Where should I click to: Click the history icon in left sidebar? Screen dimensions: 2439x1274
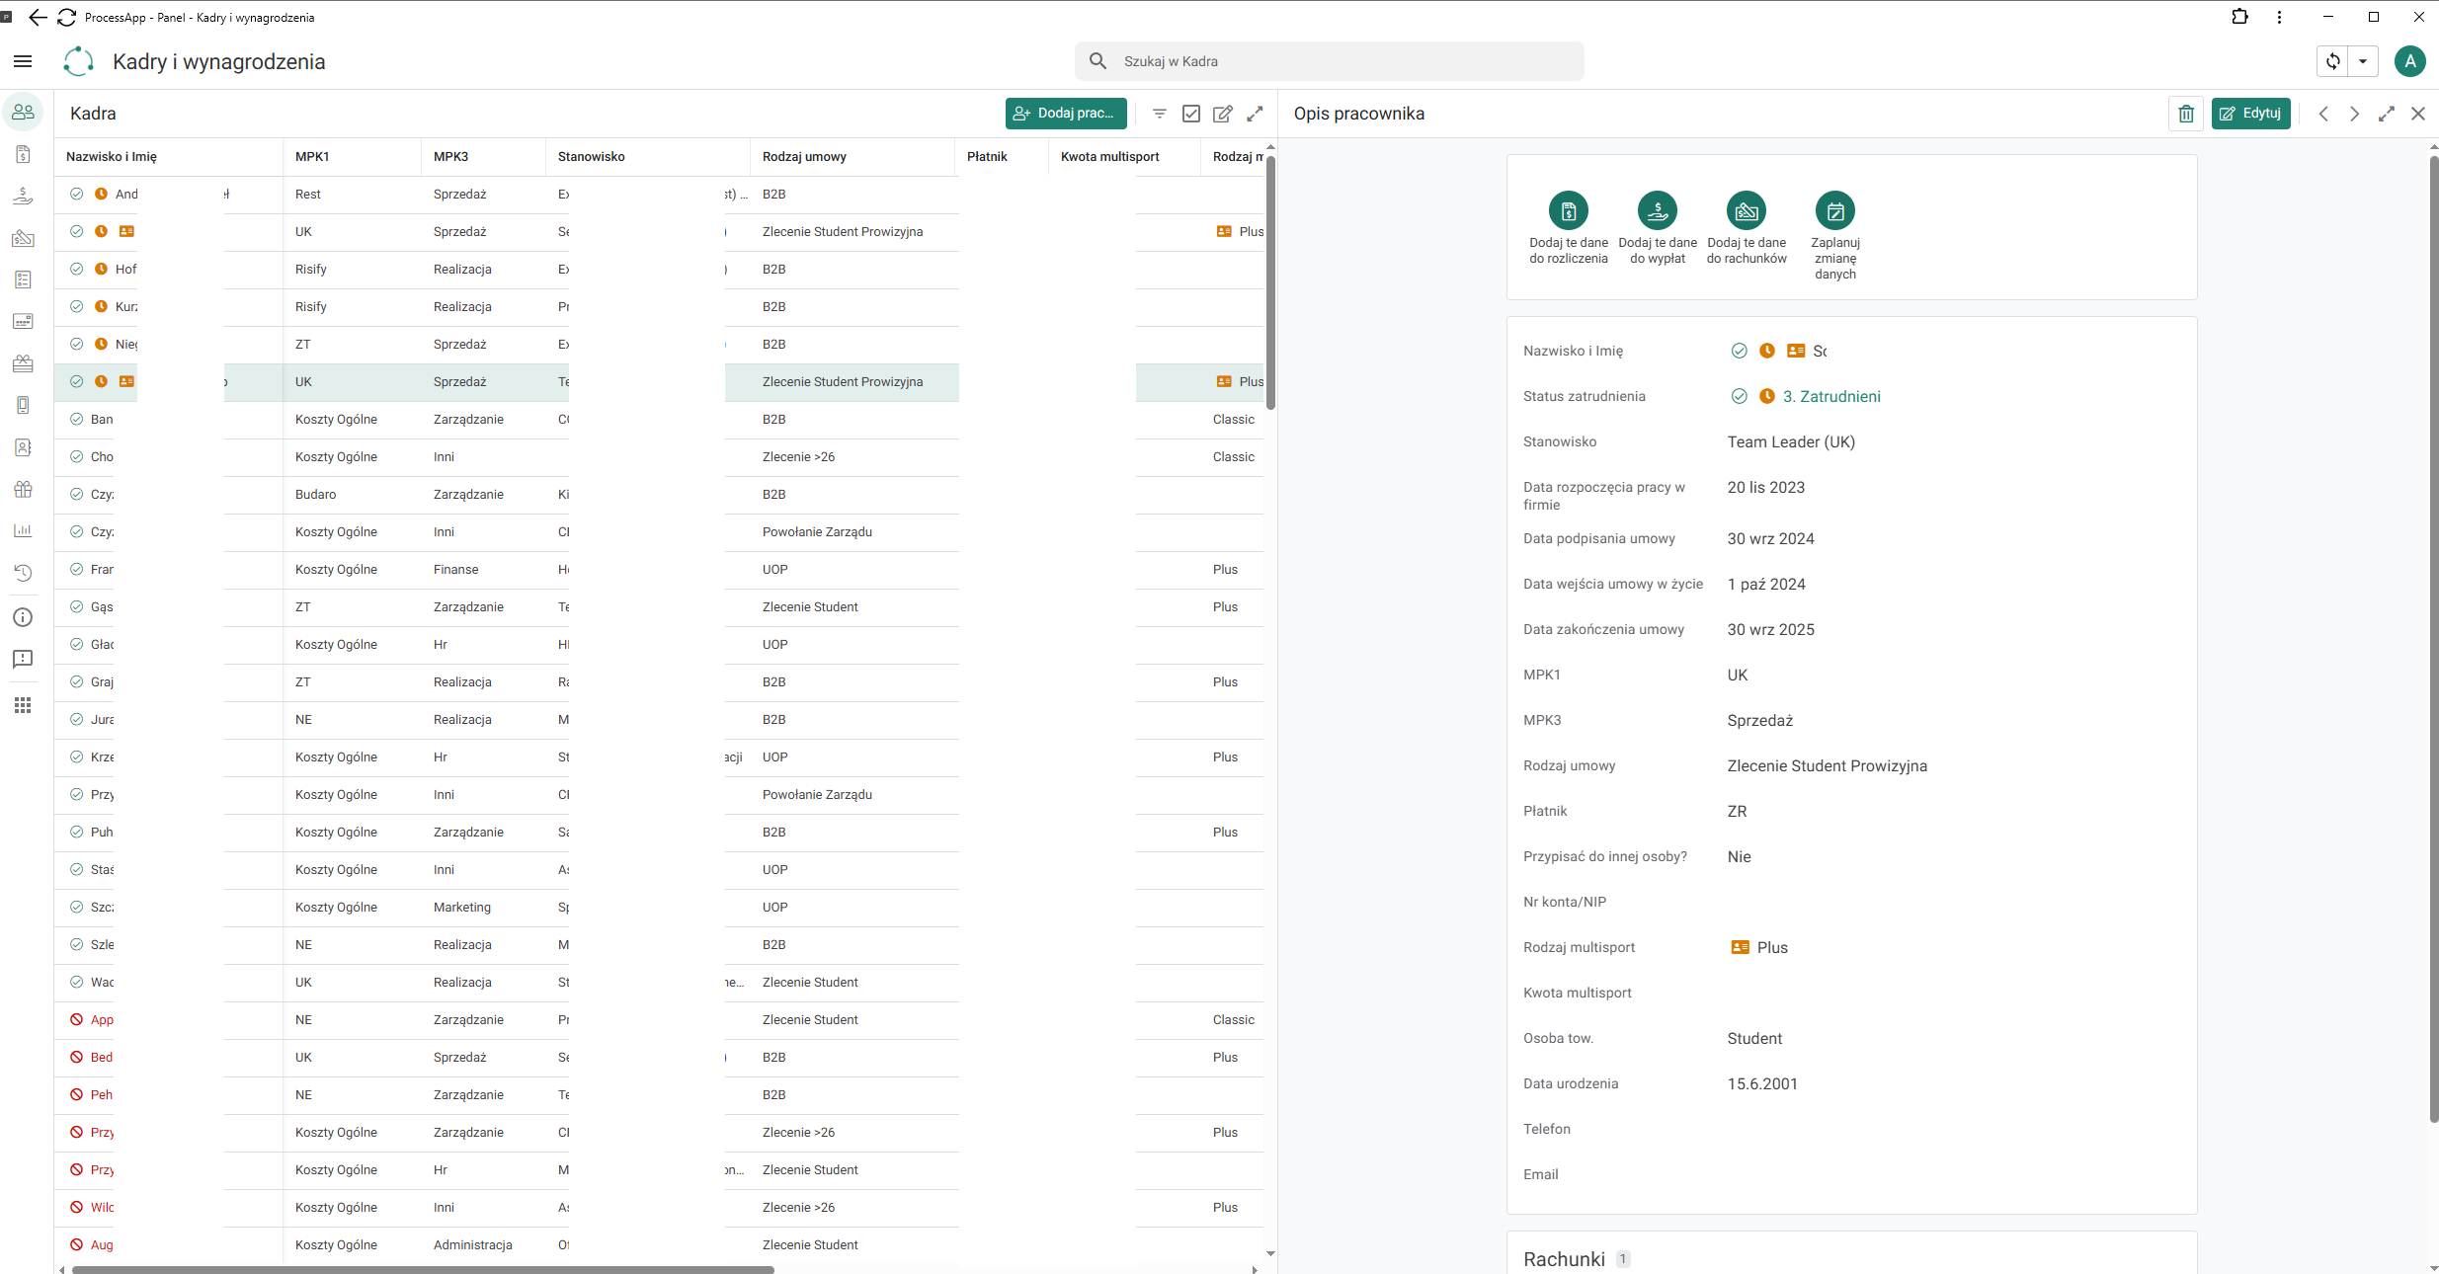click(x=23, y=573)
